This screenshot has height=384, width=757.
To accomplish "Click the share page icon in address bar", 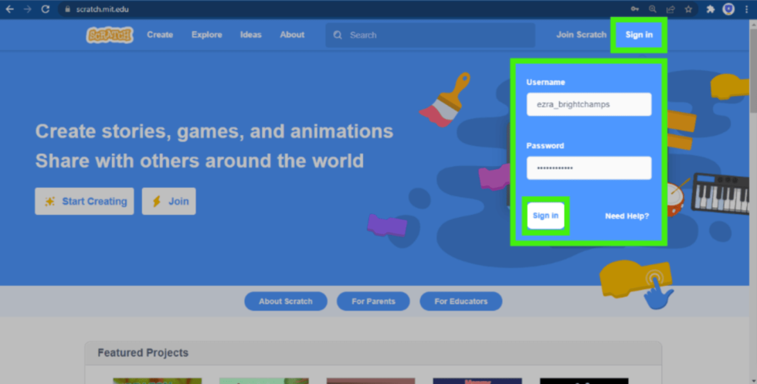I will (x=670, y=9).
